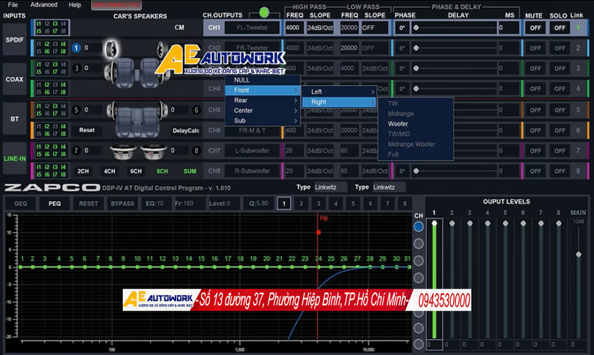Select the left subwoofer speaker icon

[123, 152]
